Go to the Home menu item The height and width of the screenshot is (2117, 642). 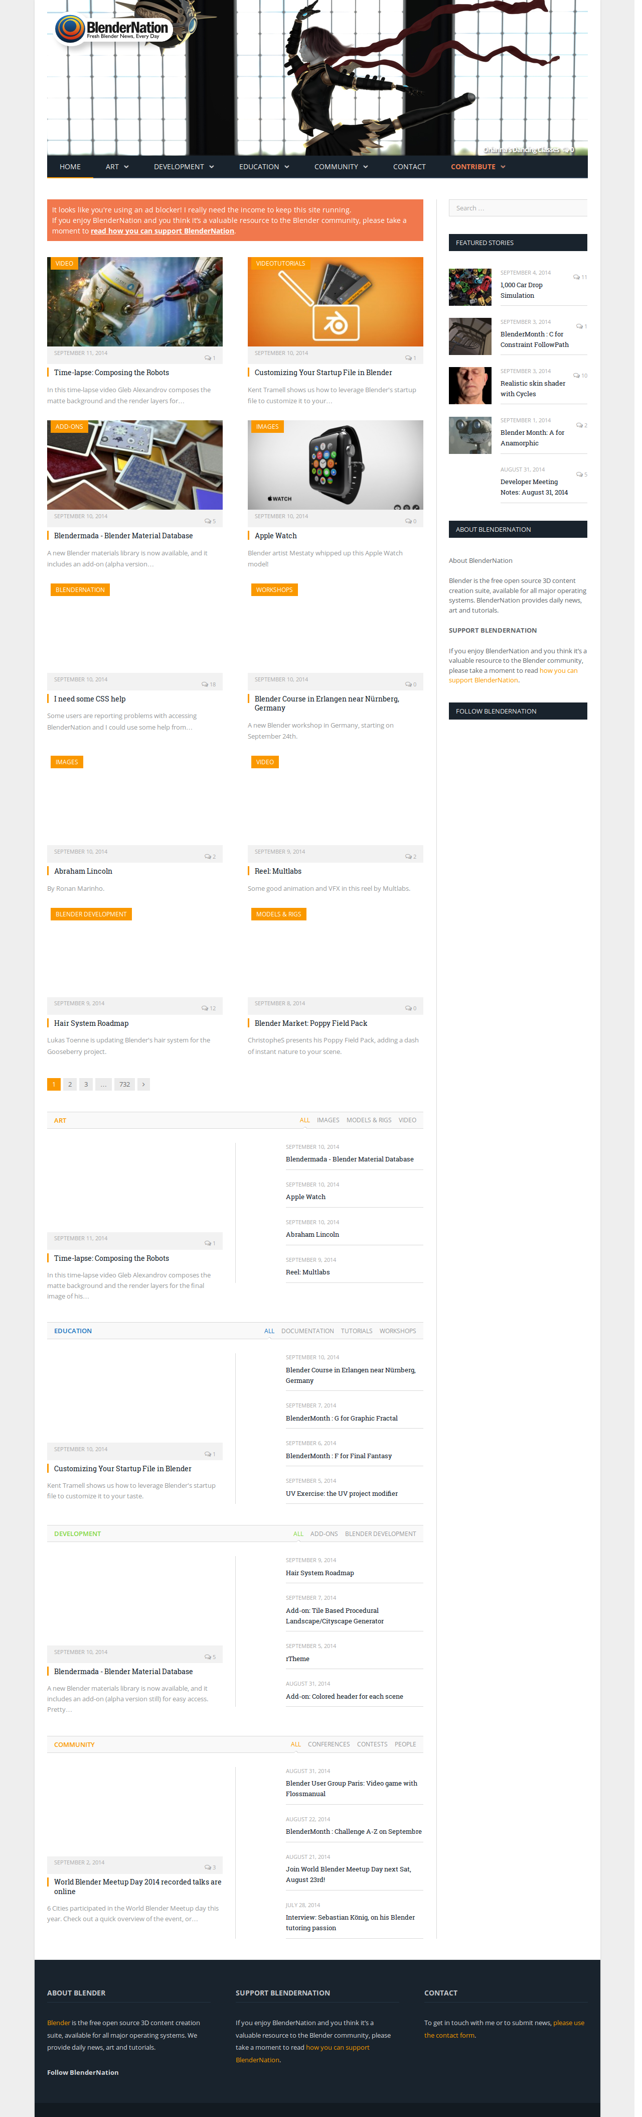coord(71,167)
